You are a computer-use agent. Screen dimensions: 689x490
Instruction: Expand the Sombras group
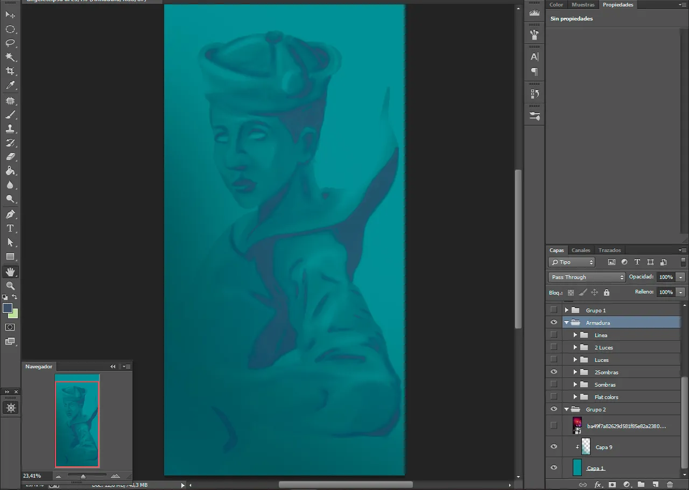pyautogui.click(x=575, y=384)
